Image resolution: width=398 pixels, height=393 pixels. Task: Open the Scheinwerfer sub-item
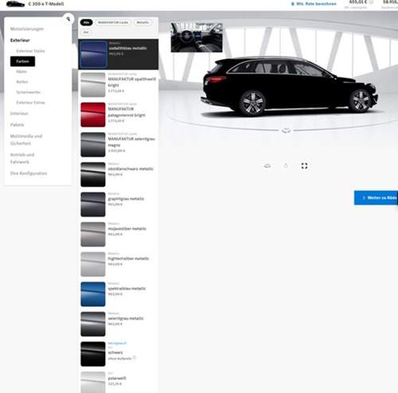[29, 92]
